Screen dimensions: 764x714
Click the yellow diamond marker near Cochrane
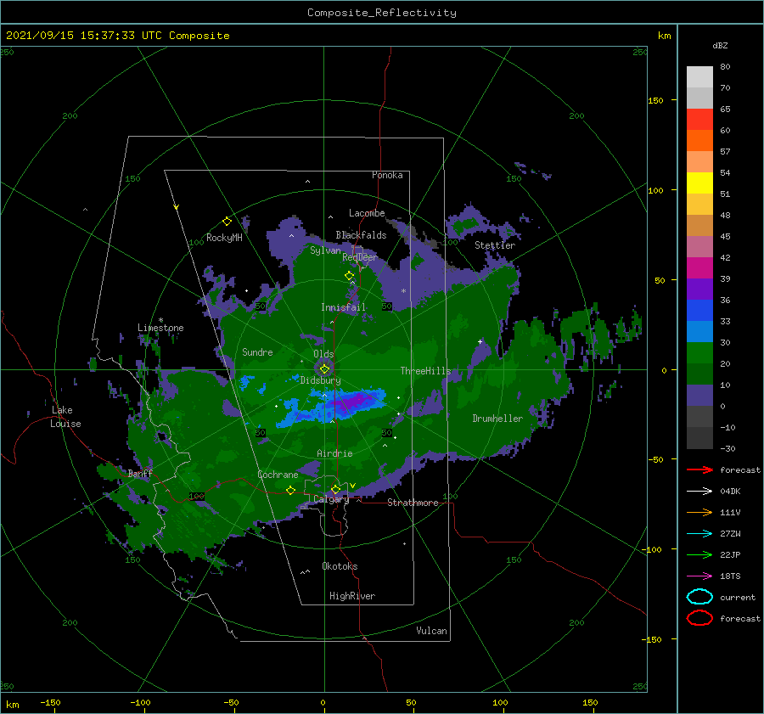coord(290,490)
